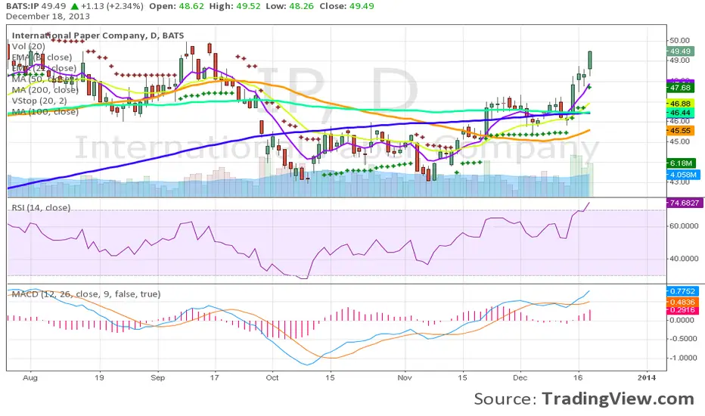The height and width of the screenshot is (416, 705).
Task: Select the International Paper Company, D, BATS title
Action: (x=98, y=36)
